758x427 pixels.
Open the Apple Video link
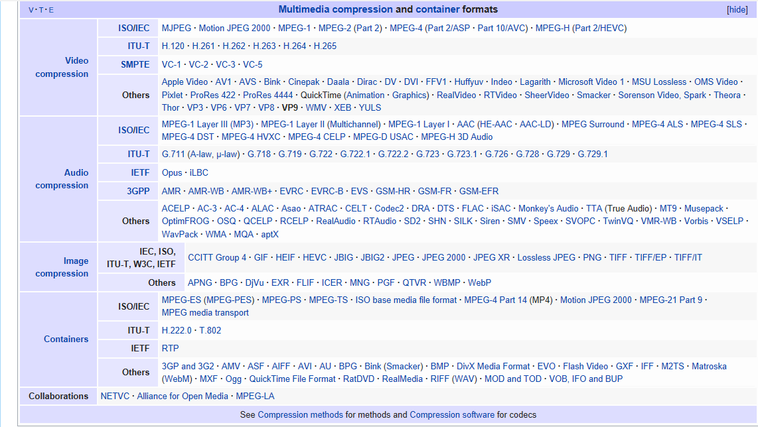coord(185,82)
